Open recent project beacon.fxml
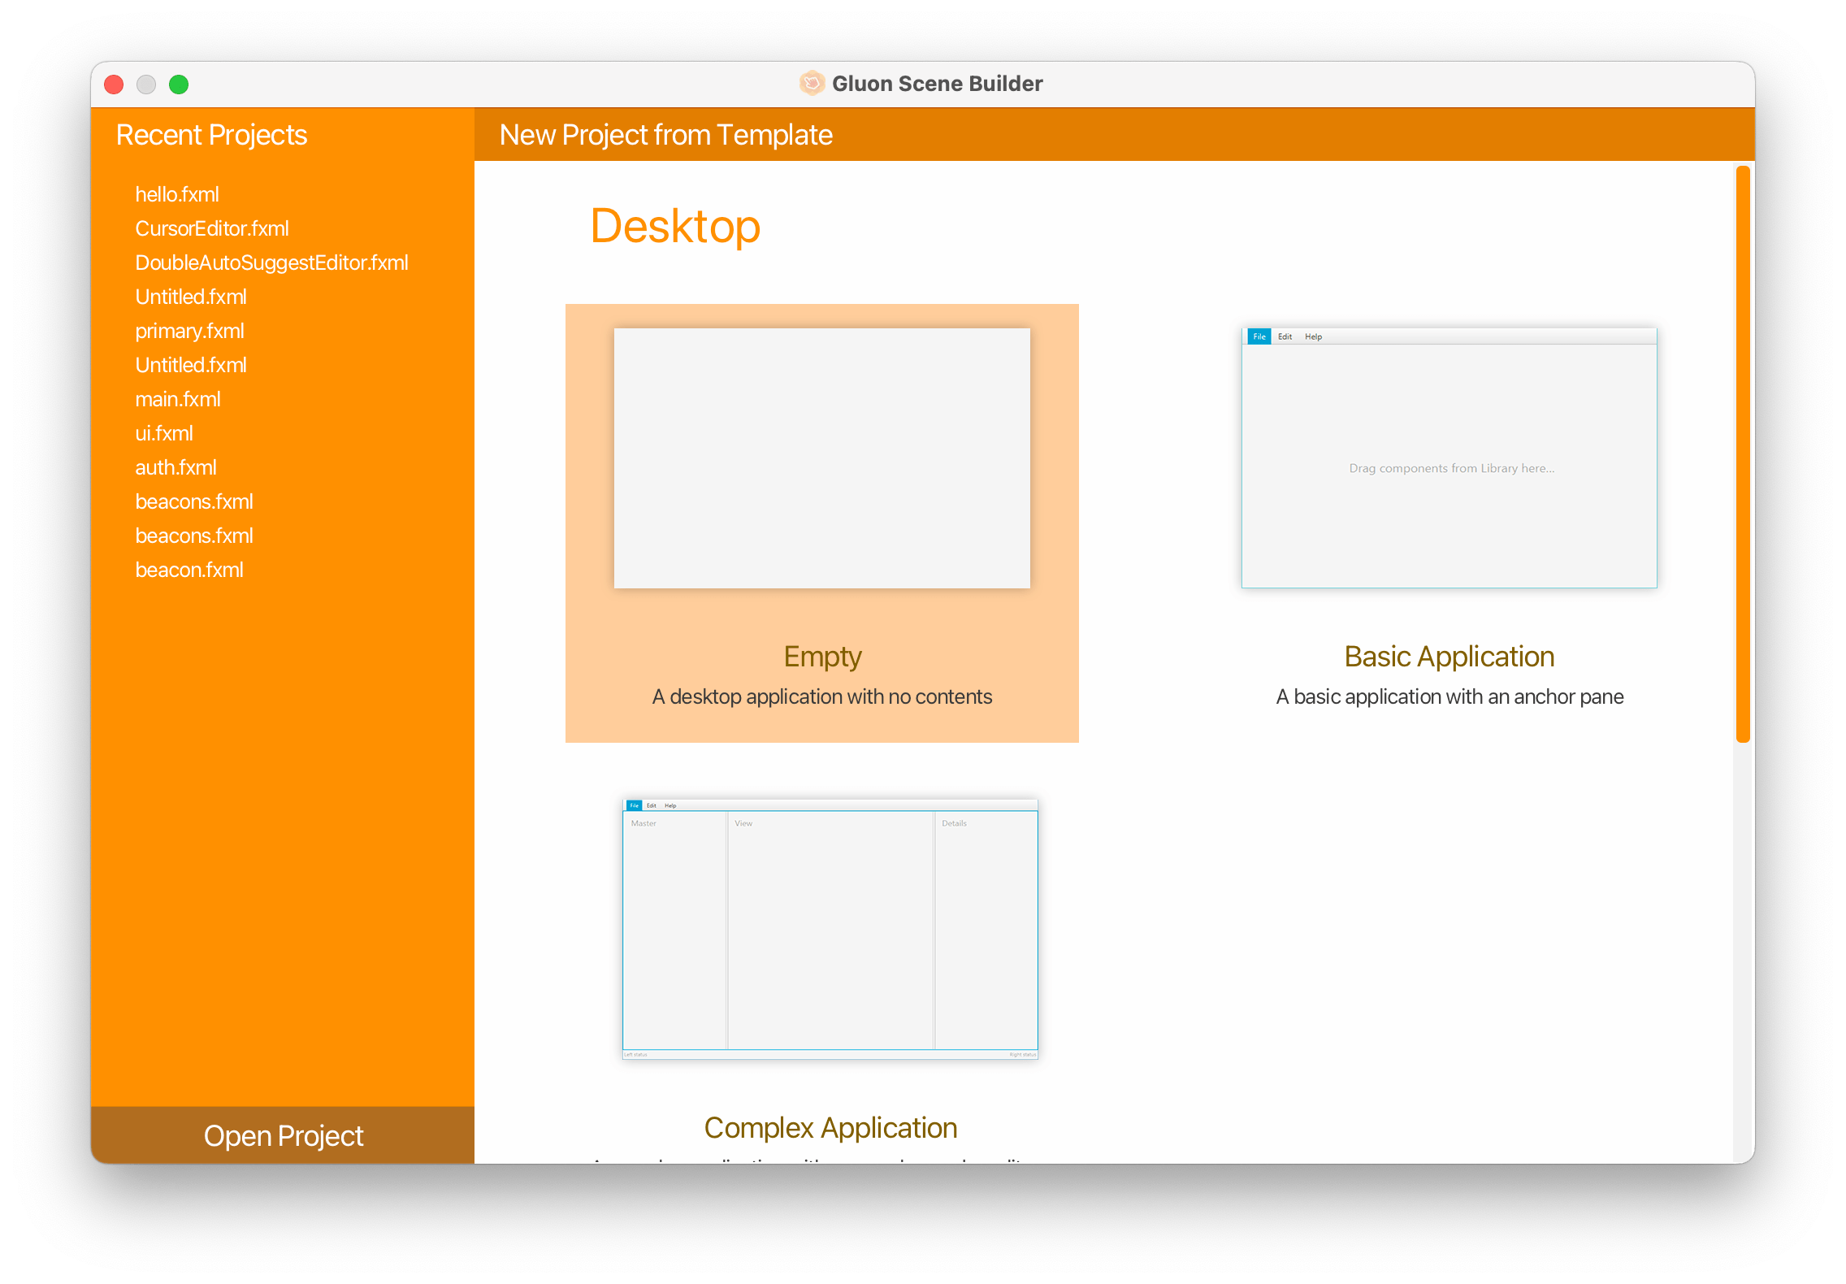The width and height of the screenshot is (1846, 1284). tap(189, 570)
